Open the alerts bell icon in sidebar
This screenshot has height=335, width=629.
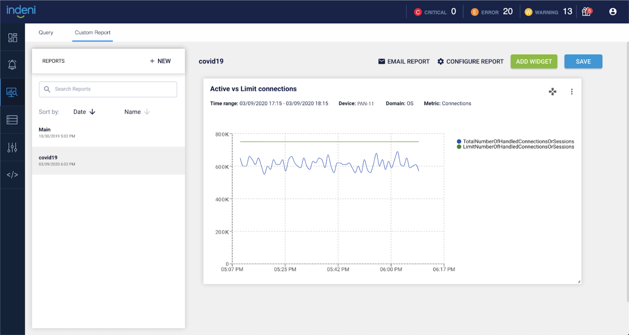(x=12, y=65)
